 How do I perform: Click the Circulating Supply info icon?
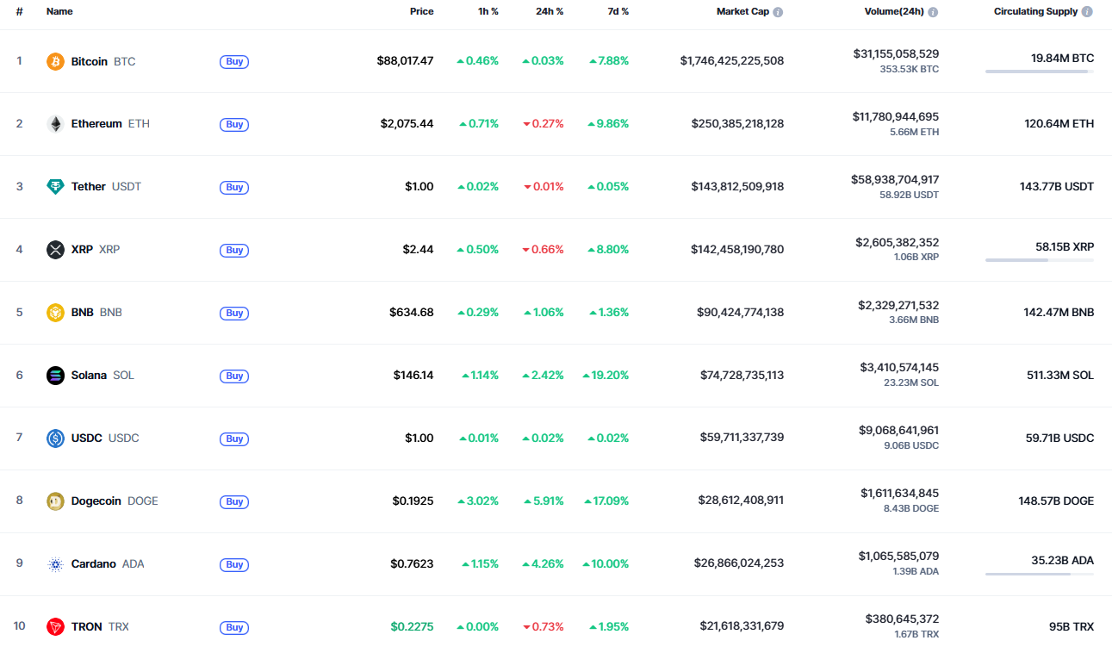(1087, 12)
